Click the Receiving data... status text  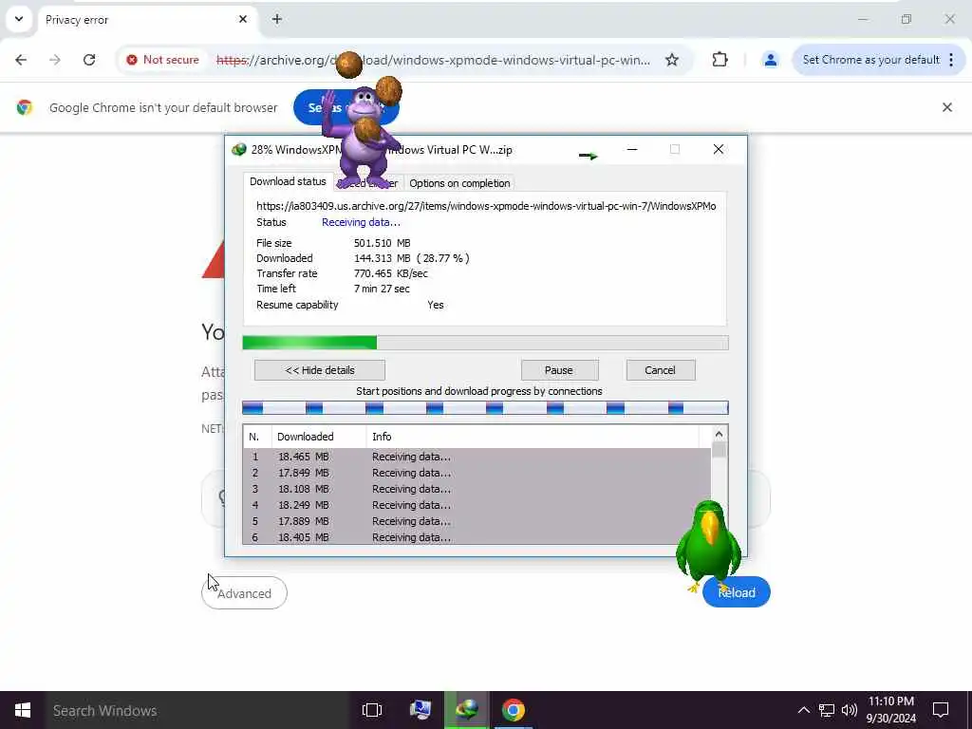coord(361,222)
